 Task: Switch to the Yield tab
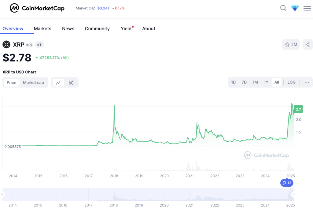[x=126, y=28]
